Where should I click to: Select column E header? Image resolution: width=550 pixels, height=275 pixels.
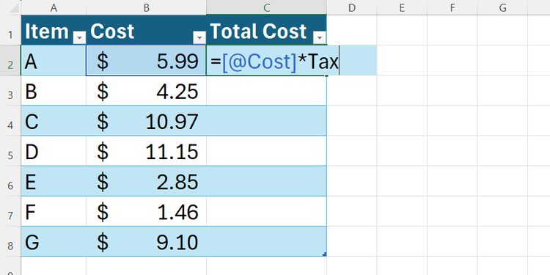402,8
